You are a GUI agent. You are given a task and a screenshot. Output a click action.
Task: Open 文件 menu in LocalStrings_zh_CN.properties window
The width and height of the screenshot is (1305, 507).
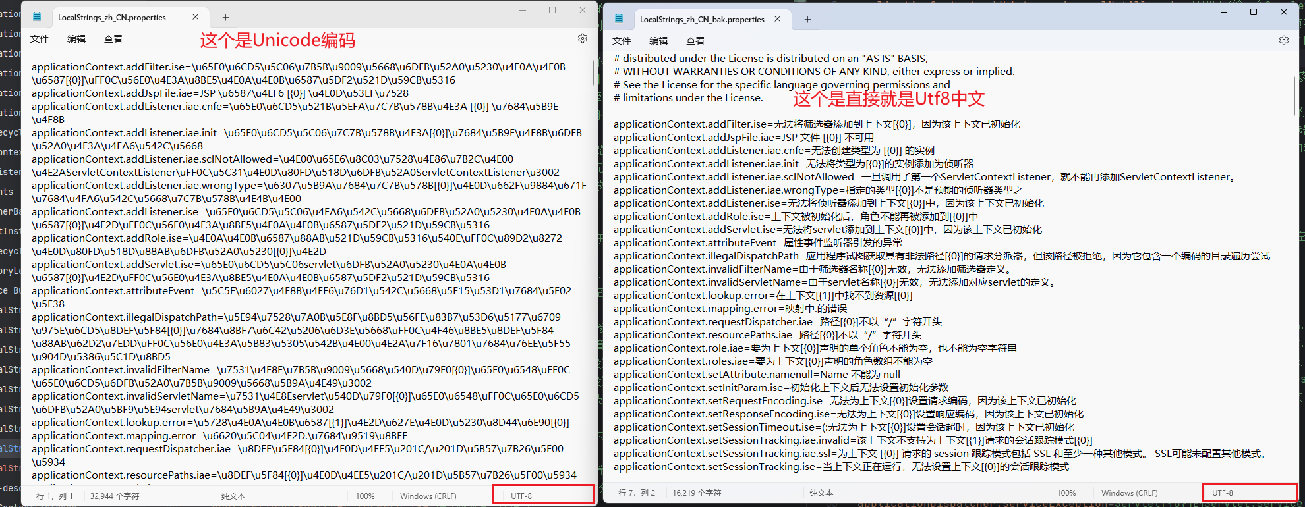click(40, 39)
